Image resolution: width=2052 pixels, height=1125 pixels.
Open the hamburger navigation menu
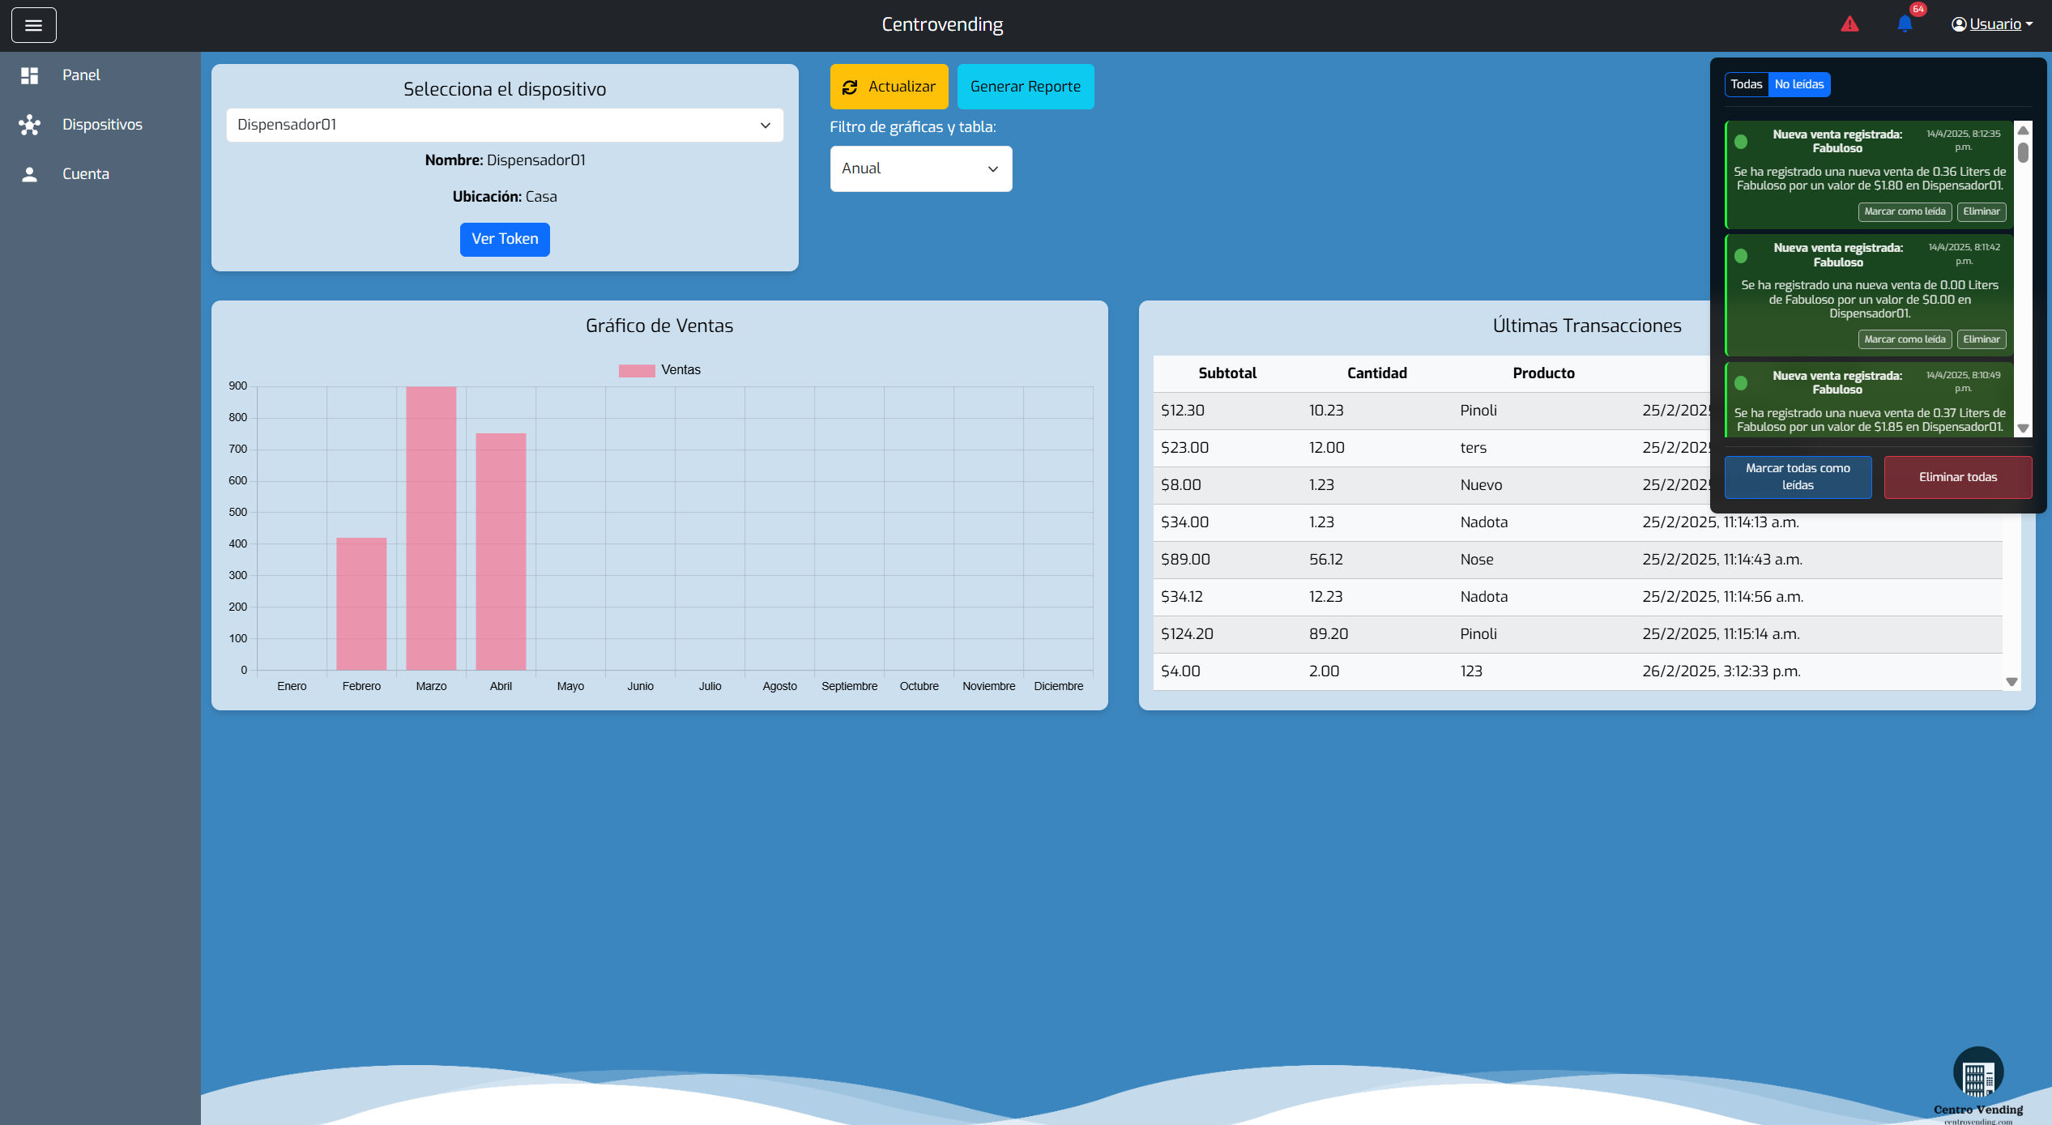[x=33, y=25]
